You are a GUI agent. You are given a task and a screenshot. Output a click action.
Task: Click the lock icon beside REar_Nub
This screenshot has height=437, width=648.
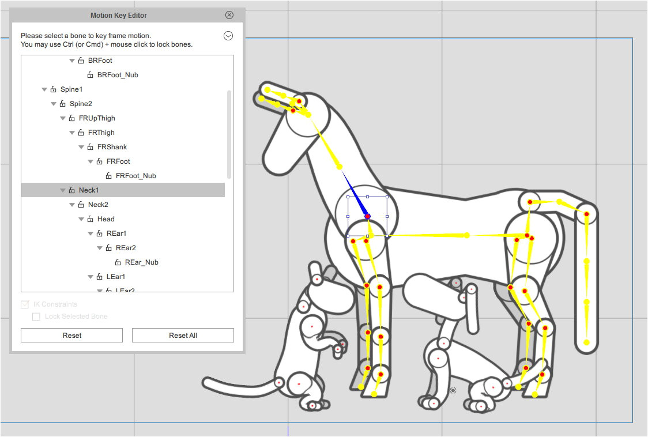point(118,262)
